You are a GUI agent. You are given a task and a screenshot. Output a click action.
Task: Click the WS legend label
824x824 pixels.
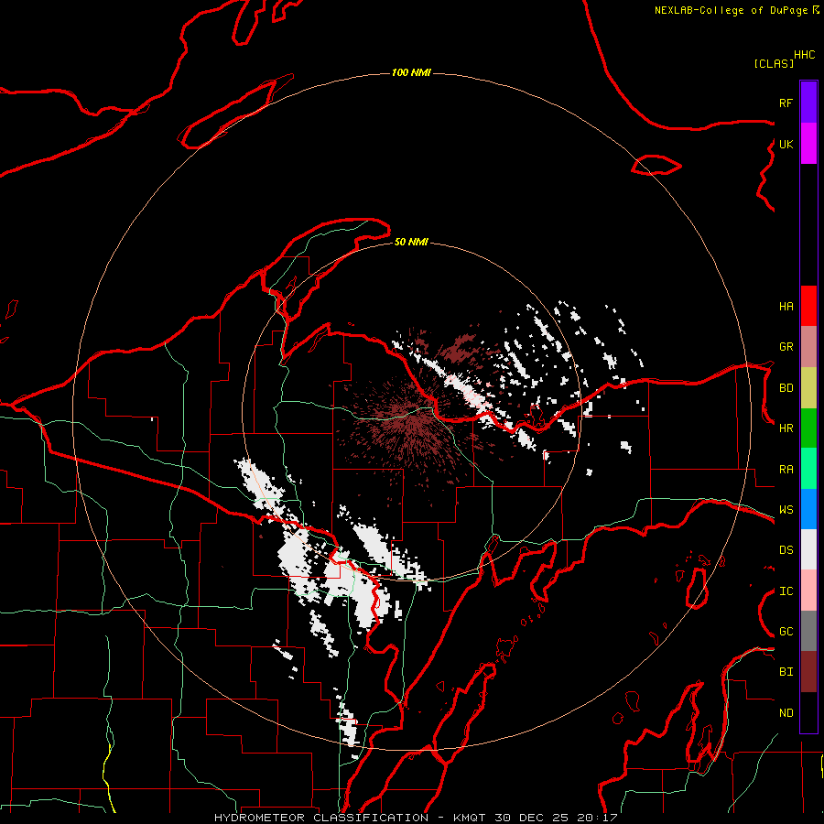pos(786,510)
